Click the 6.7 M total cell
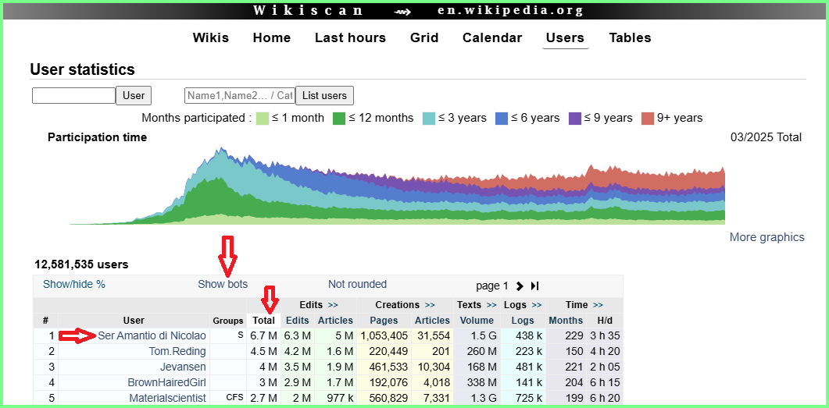 264,335
